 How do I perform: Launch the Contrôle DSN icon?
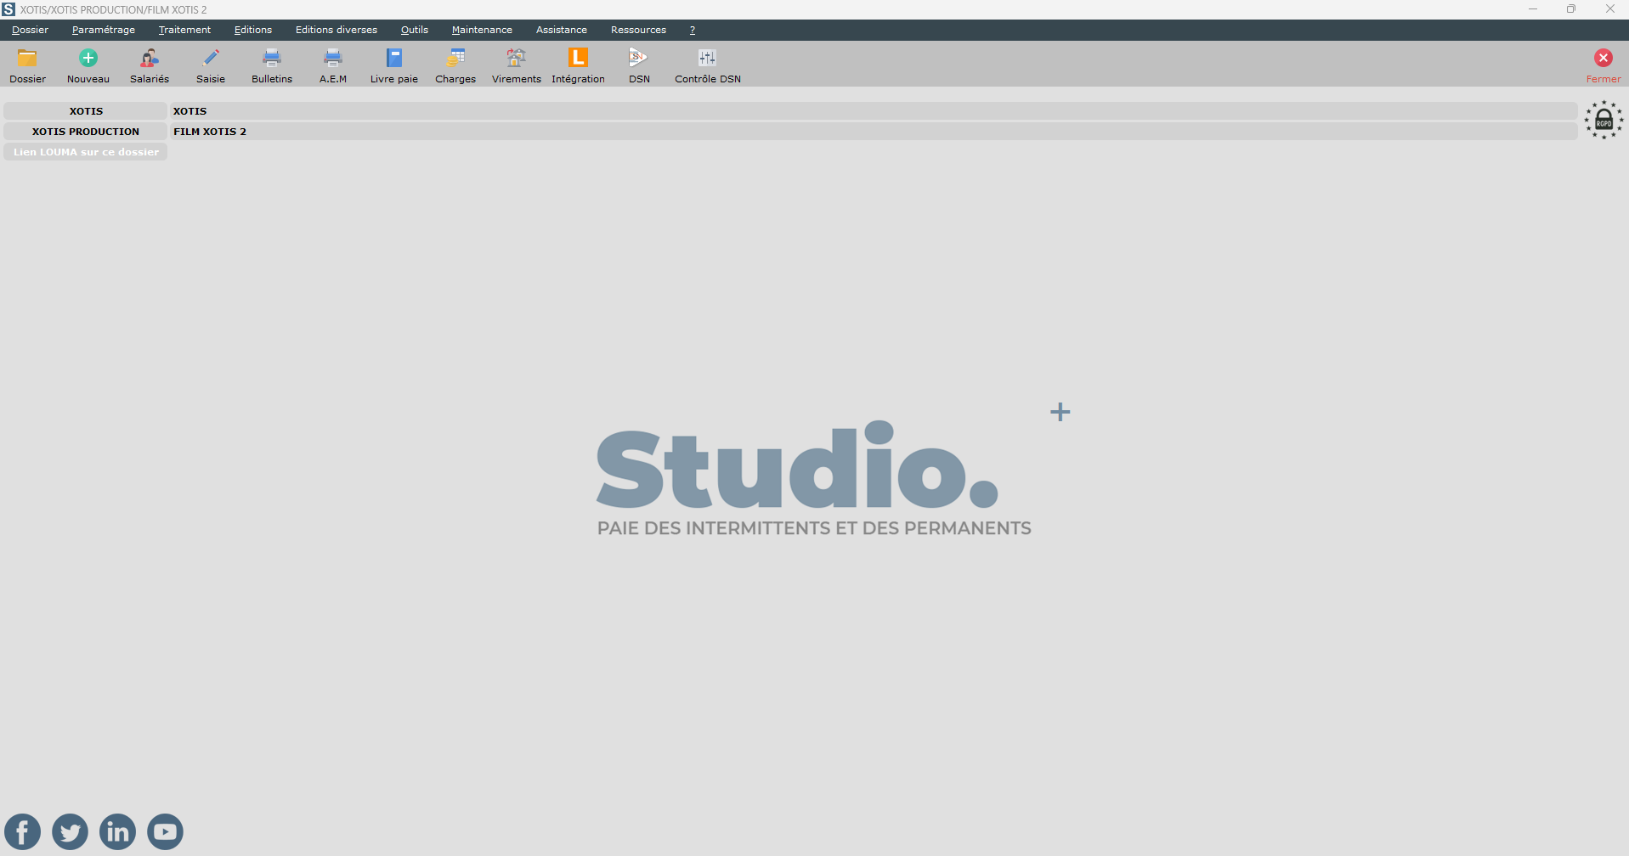click(707, 58)
